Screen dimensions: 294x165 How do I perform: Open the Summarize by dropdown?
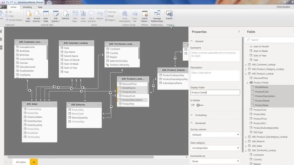tap(215, 161)
